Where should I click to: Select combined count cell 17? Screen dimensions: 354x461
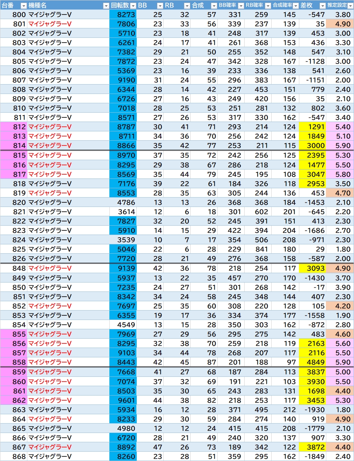(204, 240)
